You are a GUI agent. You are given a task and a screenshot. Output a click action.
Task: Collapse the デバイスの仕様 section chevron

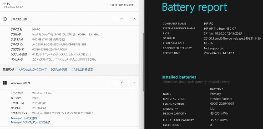[x=134, y=19]
